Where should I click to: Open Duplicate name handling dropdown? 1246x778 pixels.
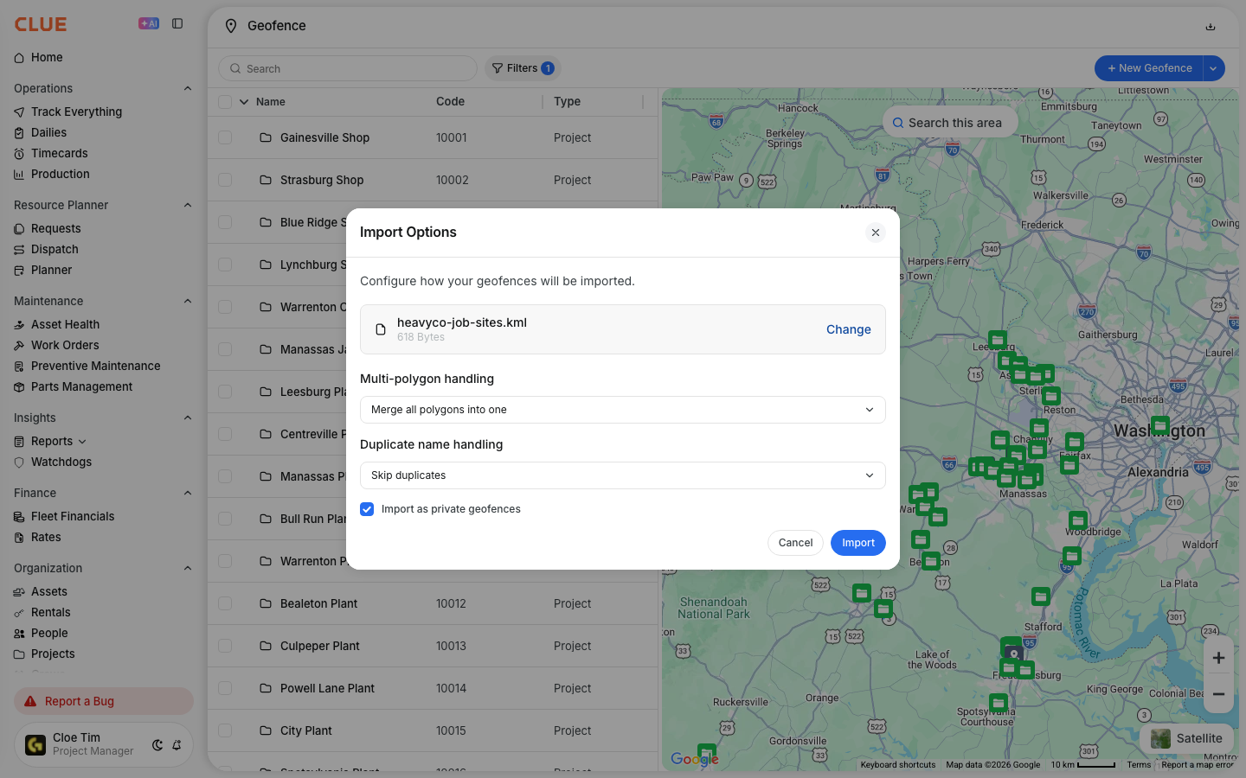623,475
